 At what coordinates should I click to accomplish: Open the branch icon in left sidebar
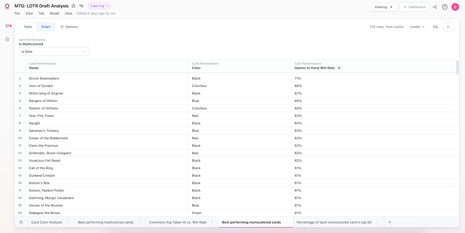(x=8, y=26)
